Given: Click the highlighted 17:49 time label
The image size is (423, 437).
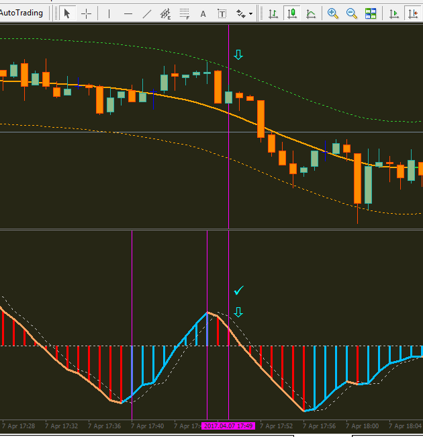Looking at the screenshot, I should (228, 426).
